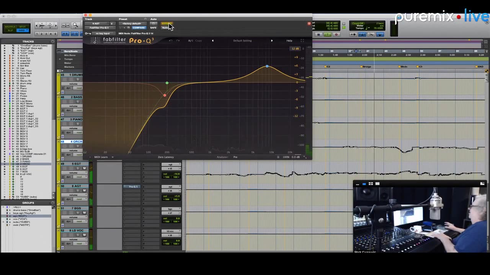
Task: Change the Analyzer Pre setting
Action: click(235, 157)
